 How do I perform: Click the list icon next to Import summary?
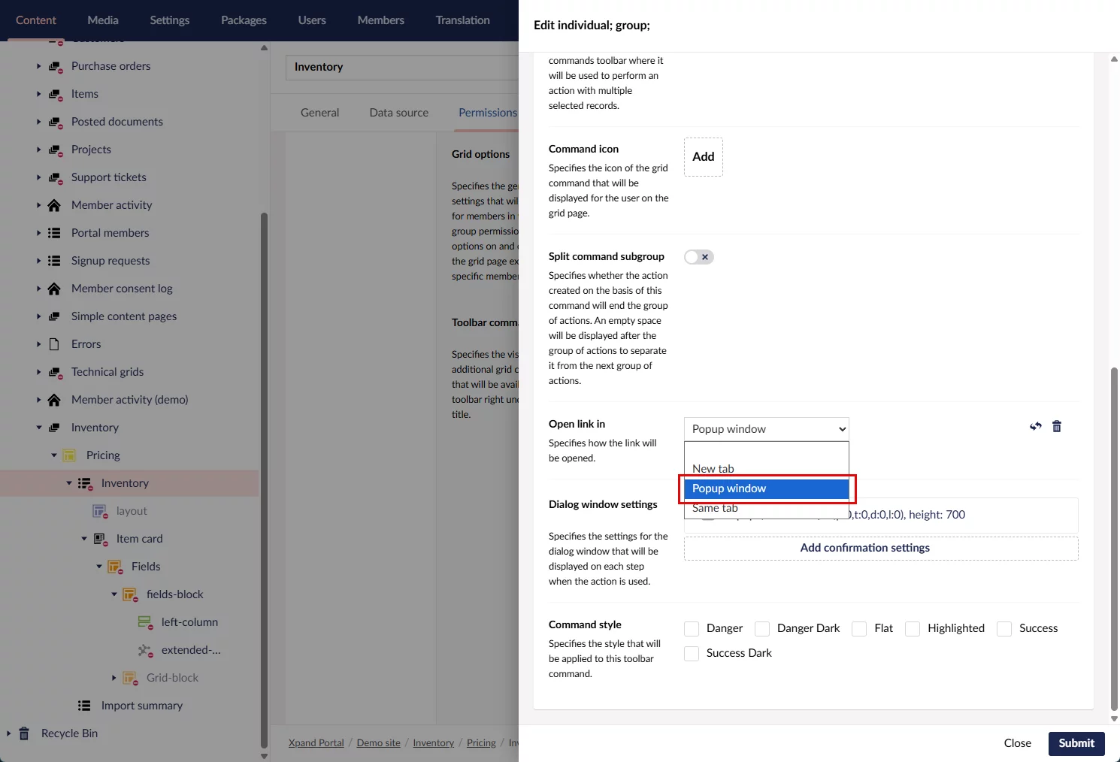[x=84, y=706]
